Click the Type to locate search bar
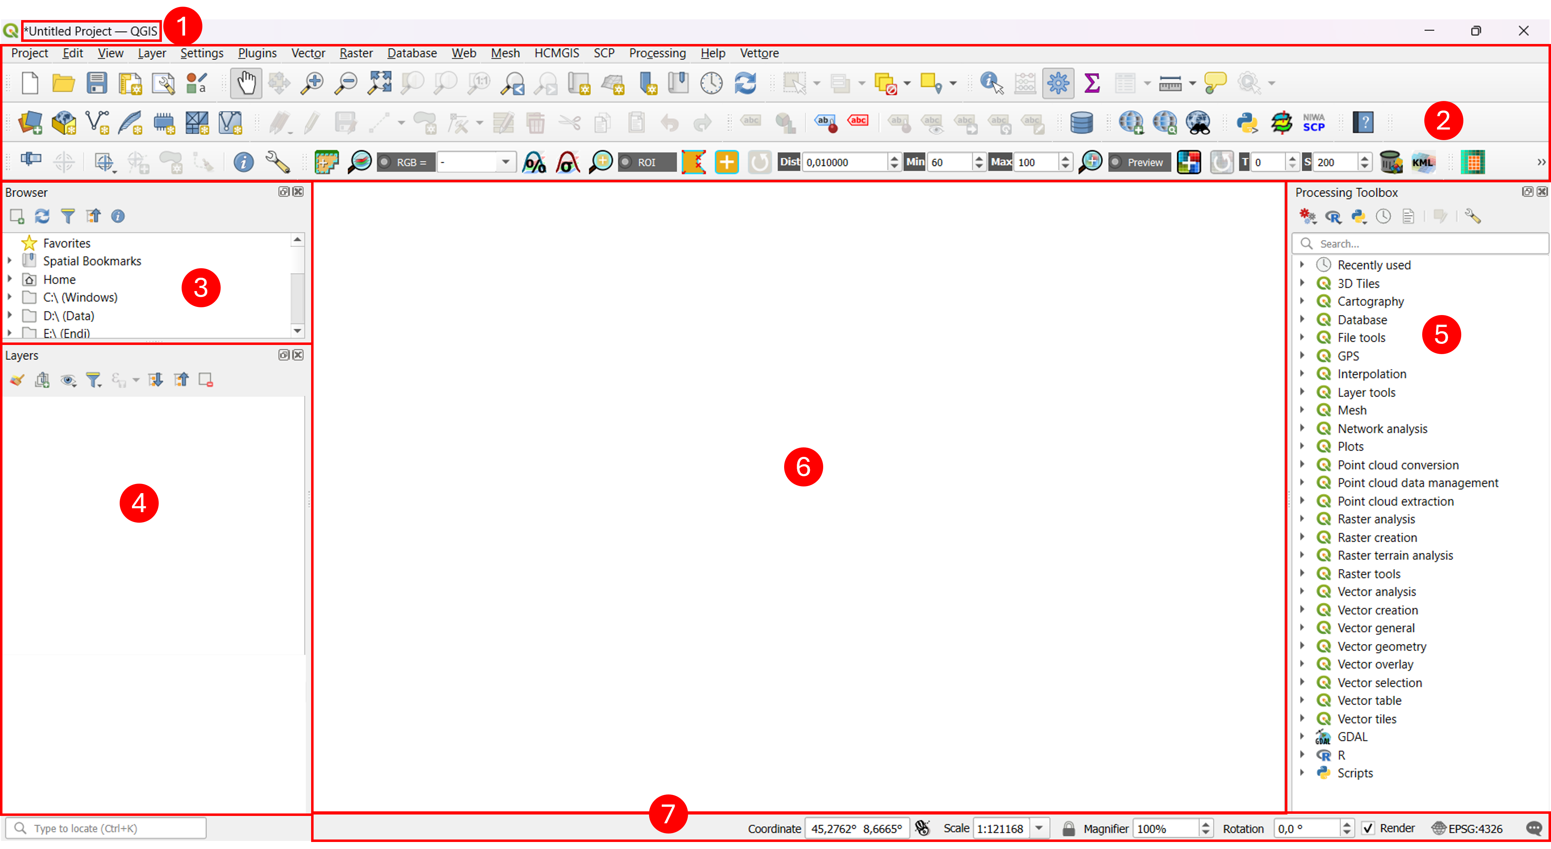 (106, 829)
